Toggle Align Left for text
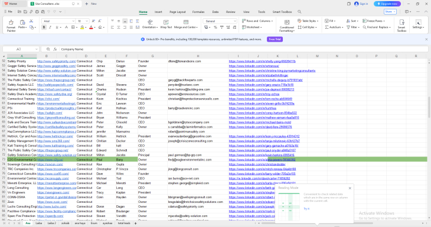The height and width of the screenshot is (227, 431). click(x=112, y=28)
